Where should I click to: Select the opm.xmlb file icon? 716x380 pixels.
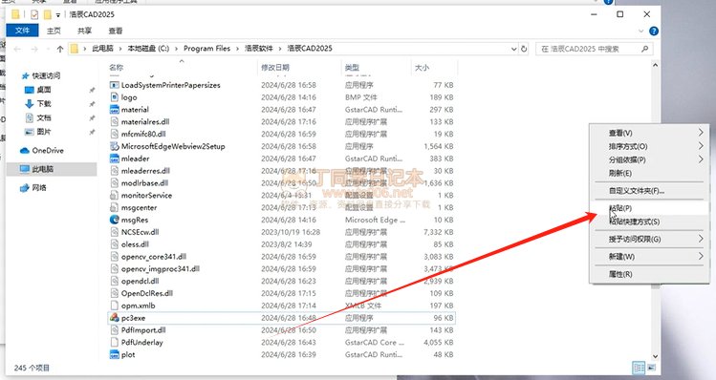114,306
